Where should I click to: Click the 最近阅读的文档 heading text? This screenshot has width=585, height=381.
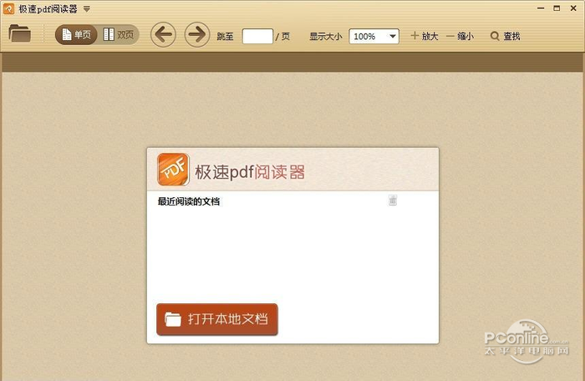pyautogui.click(x=188, y=201)
